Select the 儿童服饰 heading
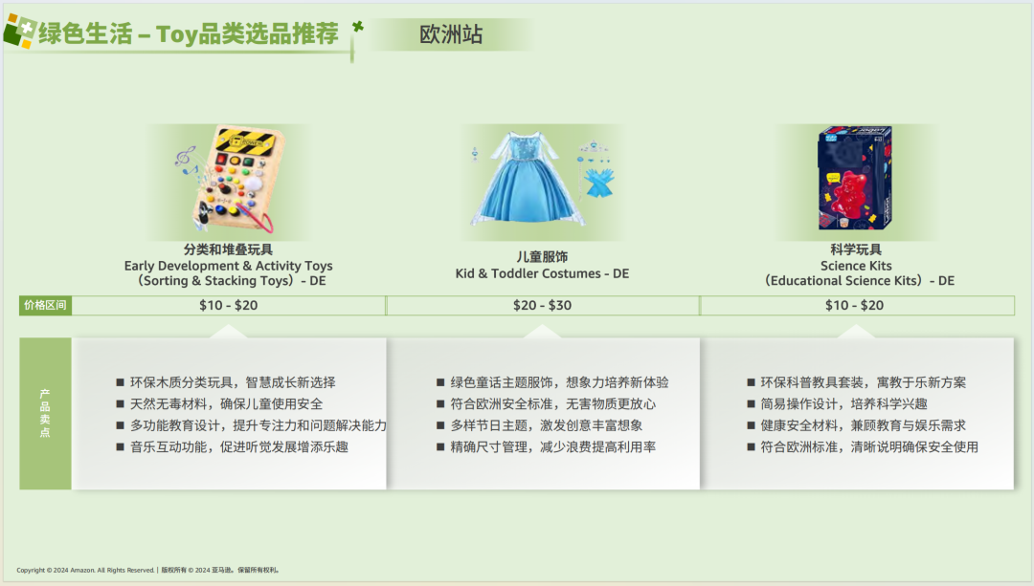 (542, 257)
